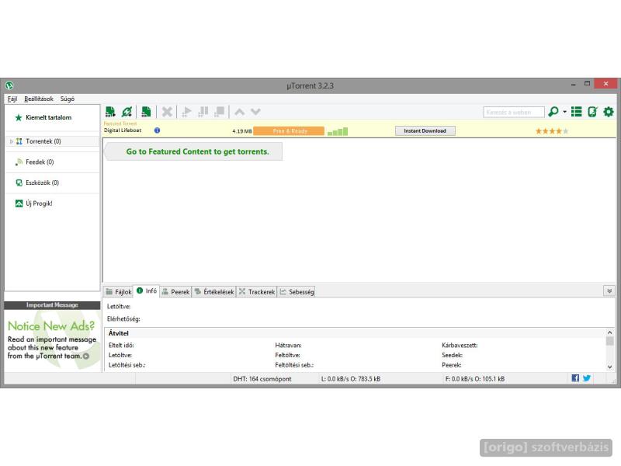Viewport: 621px width, 466px height.
Task: Click the Remote access icon
Action: [x=592, y=112]
